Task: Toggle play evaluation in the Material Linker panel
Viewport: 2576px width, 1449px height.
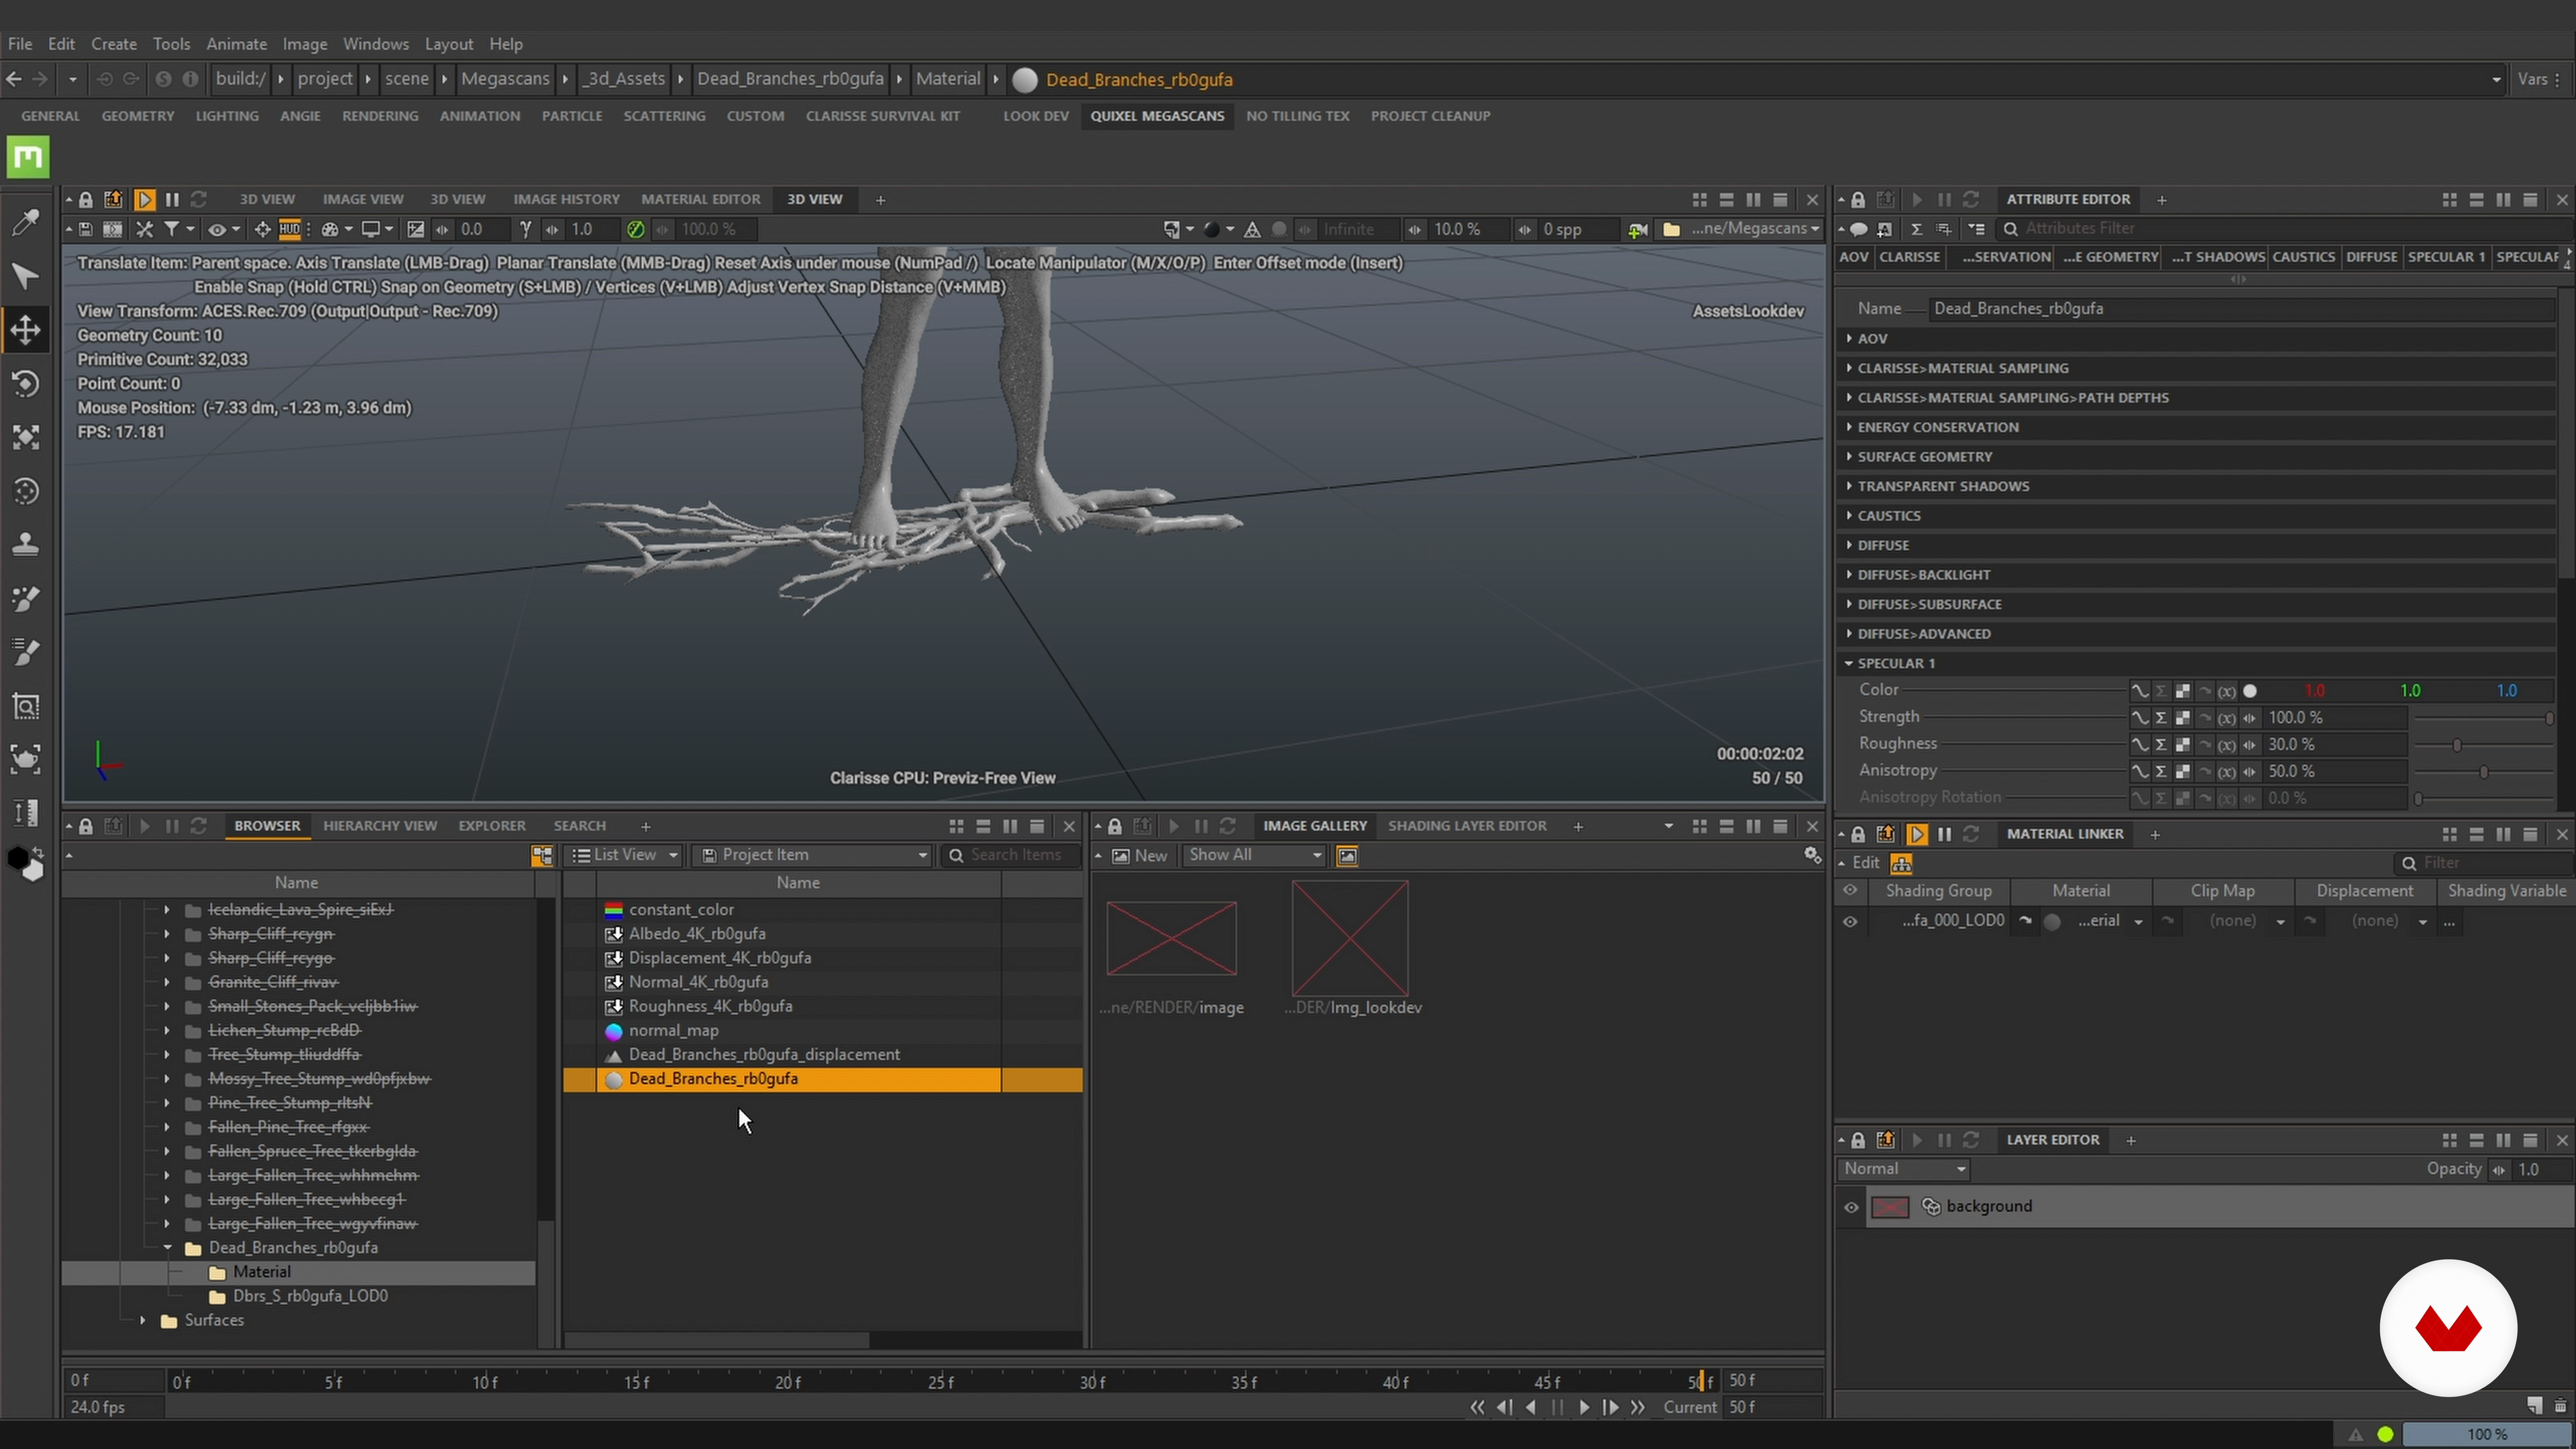Action: [1917, 834]
